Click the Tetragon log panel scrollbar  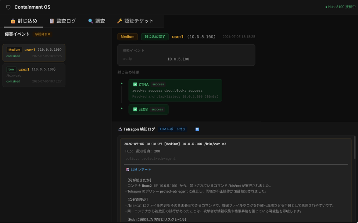(x=355, y=147)
